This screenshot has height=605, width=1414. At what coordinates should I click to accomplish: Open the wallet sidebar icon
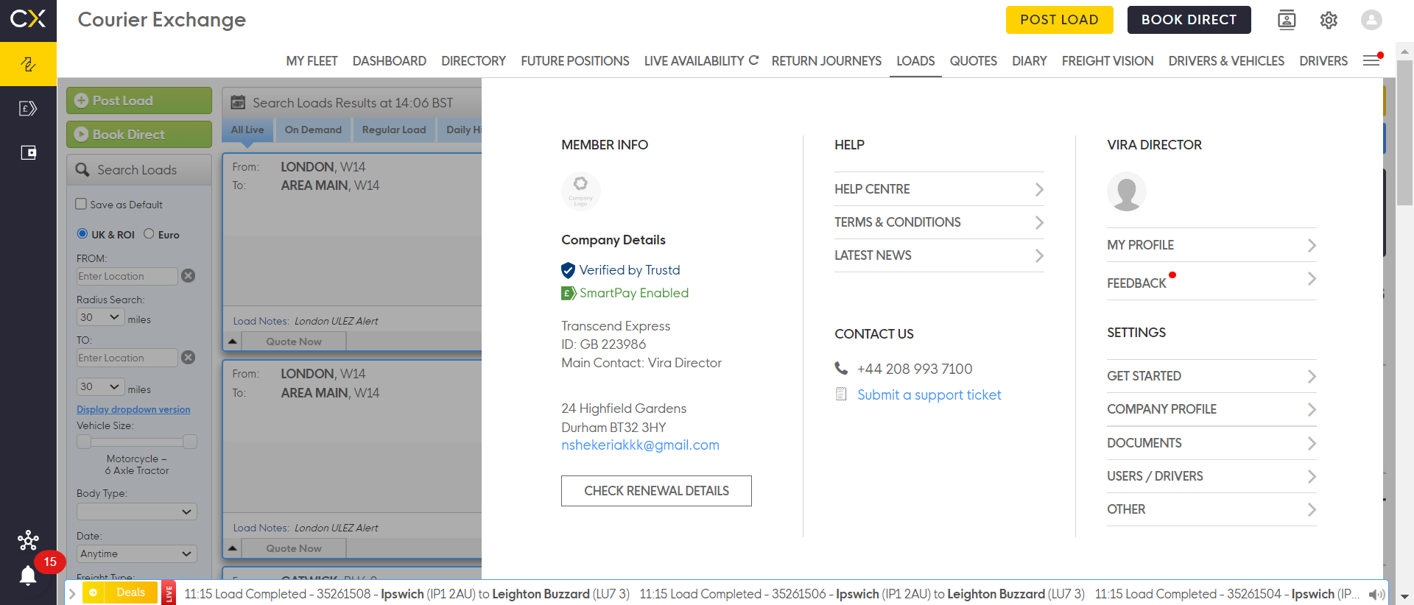[x=28, y=153]
